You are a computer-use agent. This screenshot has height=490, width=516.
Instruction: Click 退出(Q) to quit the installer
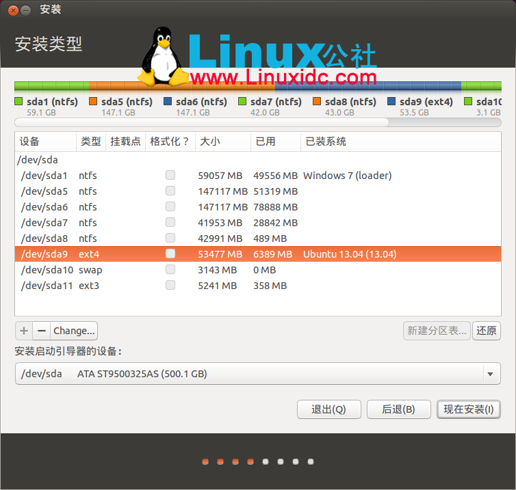pyautogui.click(x=328, y=409)
